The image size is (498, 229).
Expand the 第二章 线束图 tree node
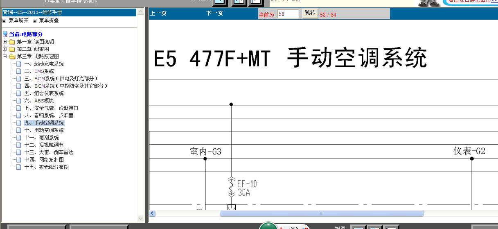(5, 49)
